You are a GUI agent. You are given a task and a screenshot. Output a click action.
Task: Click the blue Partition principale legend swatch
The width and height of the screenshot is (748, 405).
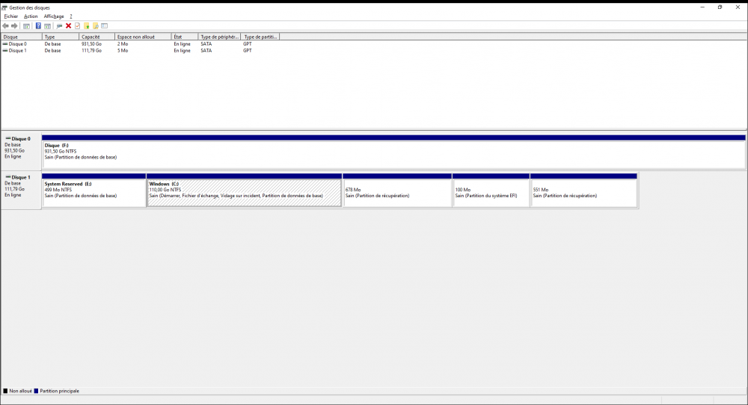pos(36,391)
